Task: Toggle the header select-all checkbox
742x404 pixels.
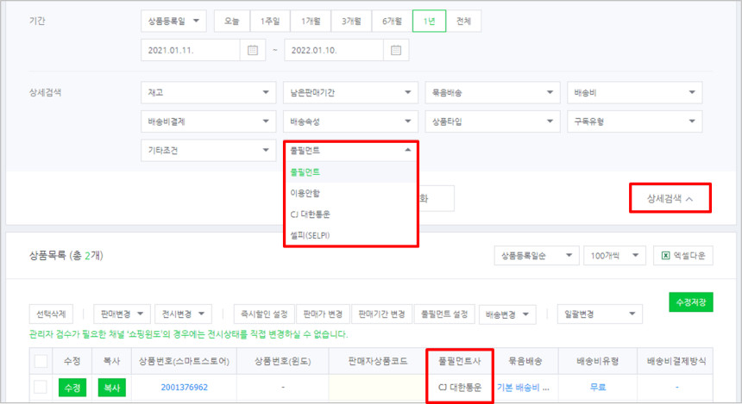Action: [41, 362]
